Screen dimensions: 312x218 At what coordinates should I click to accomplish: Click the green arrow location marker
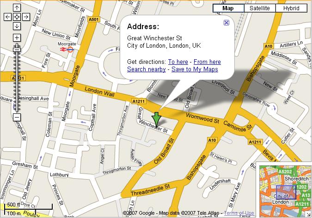tap(157, 119)
